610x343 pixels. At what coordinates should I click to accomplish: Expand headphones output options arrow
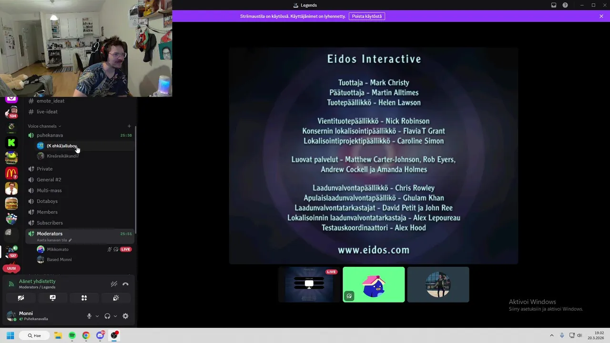(115, 316)
